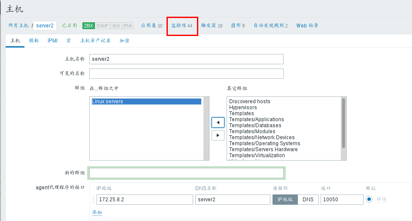This screenshot has height=221, width=412.
Task: Click the IPMI availability badge
Action: coord(128,26)
